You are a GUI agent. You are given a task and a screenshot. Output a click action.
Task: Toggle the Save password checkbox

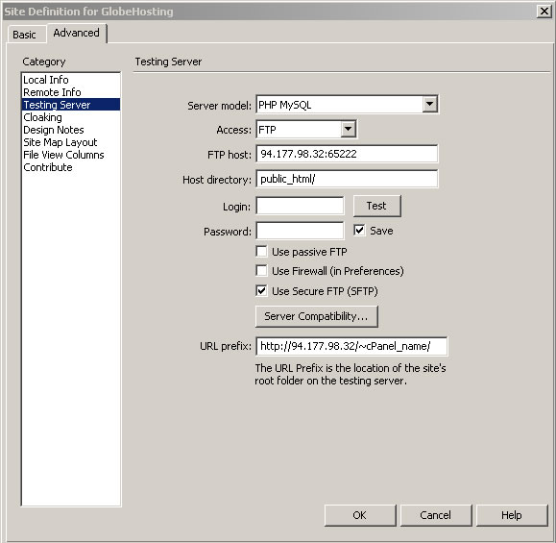(x=359, y=231)
